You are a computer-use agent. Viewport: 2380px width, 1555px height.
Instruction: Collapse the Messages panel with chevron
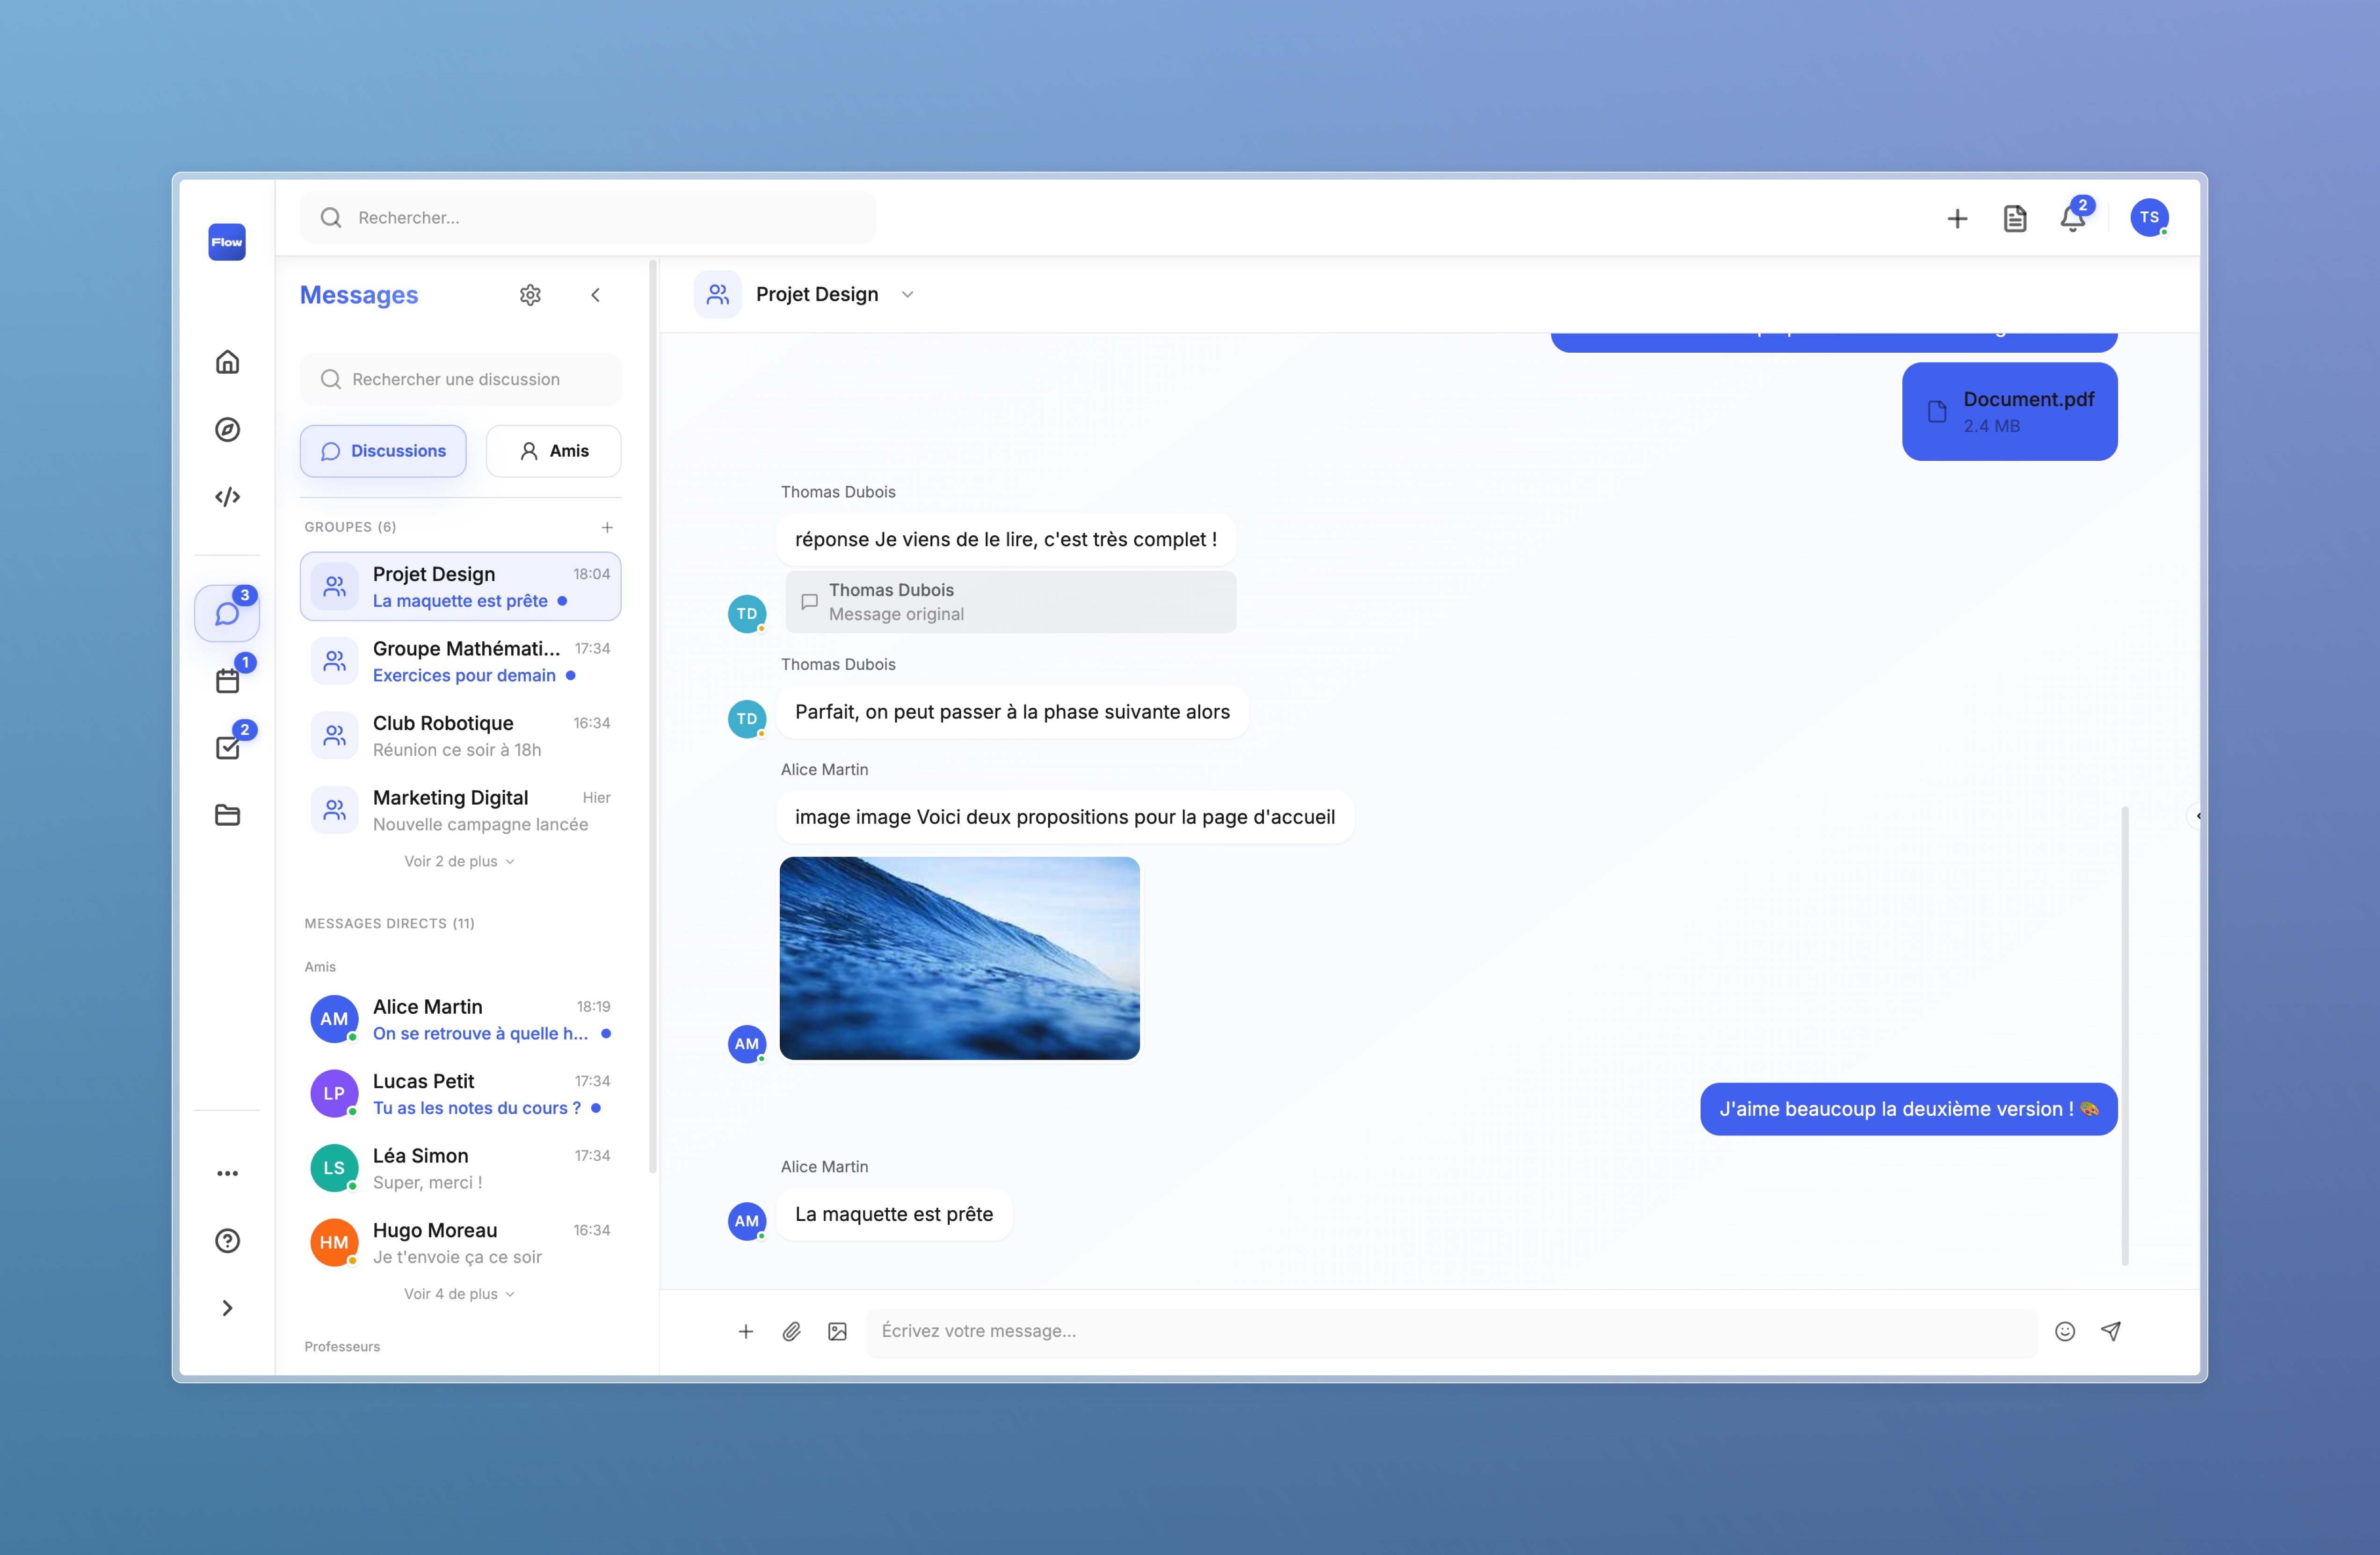coord(596,295)
